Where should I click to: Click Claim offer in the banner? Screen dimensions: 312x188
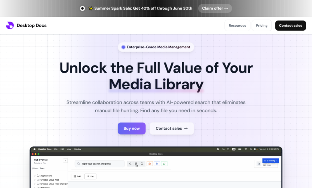[215, 8]
